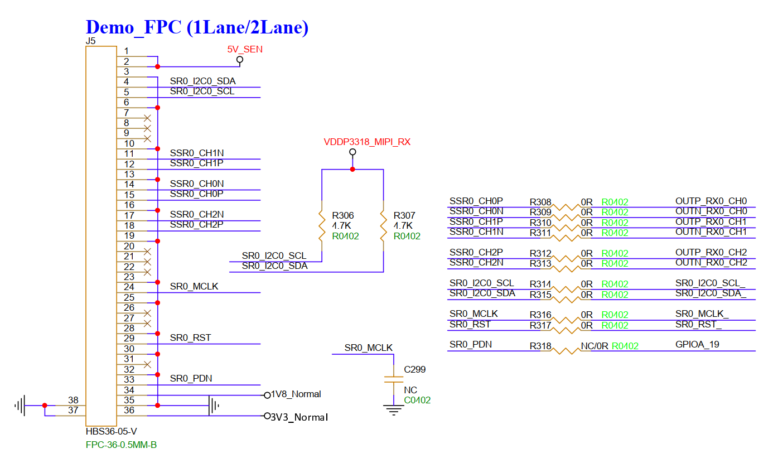Image resolution: width=778 pixels, height=458 pixels.
Task: Select the GPIOA_19 net label
Action: pos(697,345)
